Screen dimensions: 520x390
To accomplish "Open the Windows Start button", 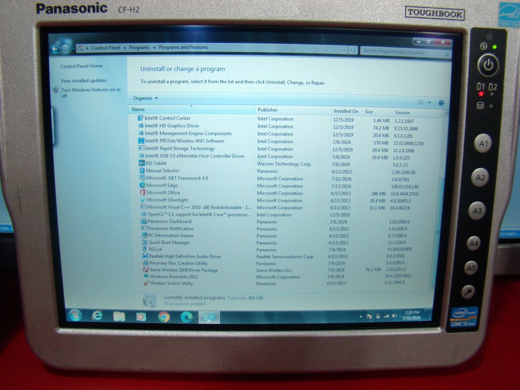I will [x=75, y=315].
